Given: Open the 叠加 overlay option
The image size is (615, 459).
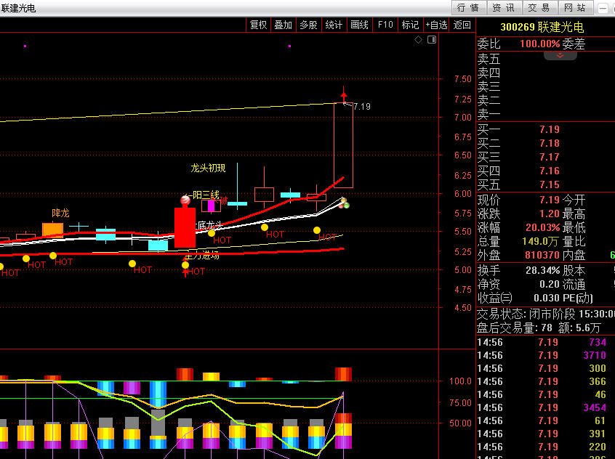Looking at the screenshot, I should [283, 25].
